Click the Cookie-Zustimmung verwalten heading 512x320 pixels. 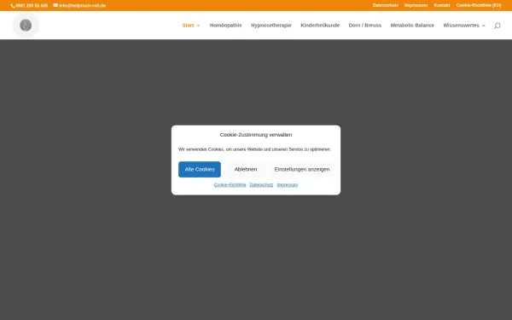pyautogui.click(x=256, y=135)
